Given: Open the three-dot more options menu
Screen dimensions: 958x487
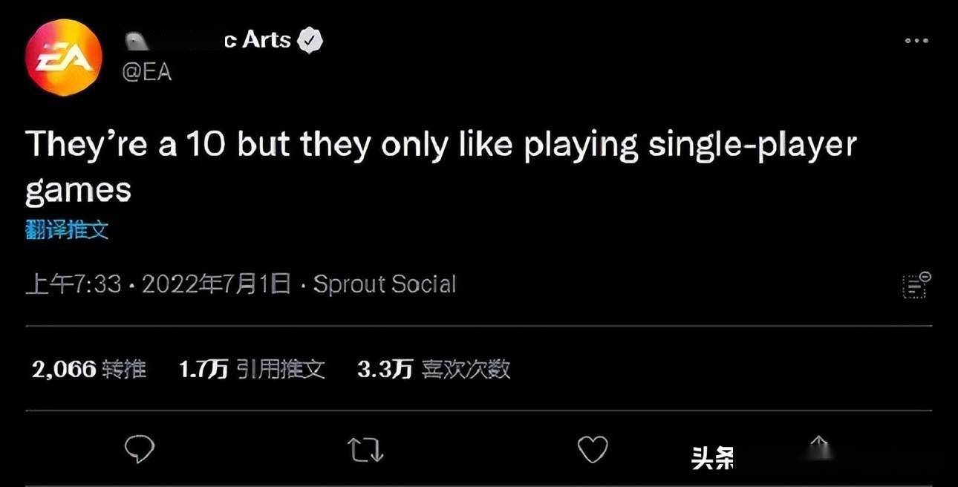Looking at the screenshot, I should (917, 41).
